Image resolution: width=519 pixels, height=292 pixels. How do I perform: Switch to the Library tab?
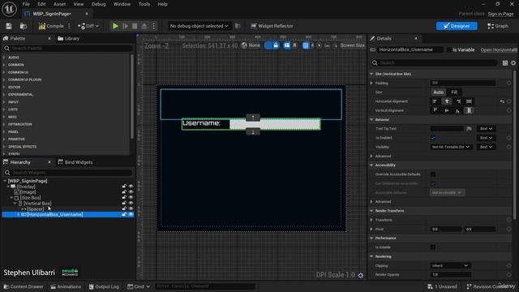point(69,38)
